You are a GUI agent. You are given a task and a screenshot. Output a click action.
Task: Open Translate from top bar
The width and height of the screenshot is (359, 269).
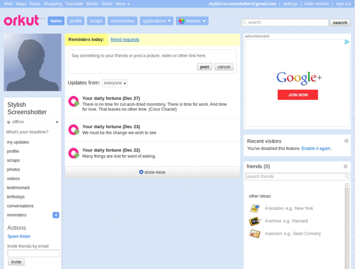coord(74,4)
